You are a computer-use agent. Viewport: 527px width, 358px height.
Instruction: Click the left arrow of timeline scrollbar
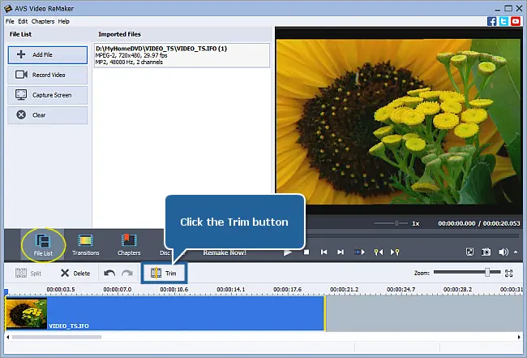[x=8, y=337]
